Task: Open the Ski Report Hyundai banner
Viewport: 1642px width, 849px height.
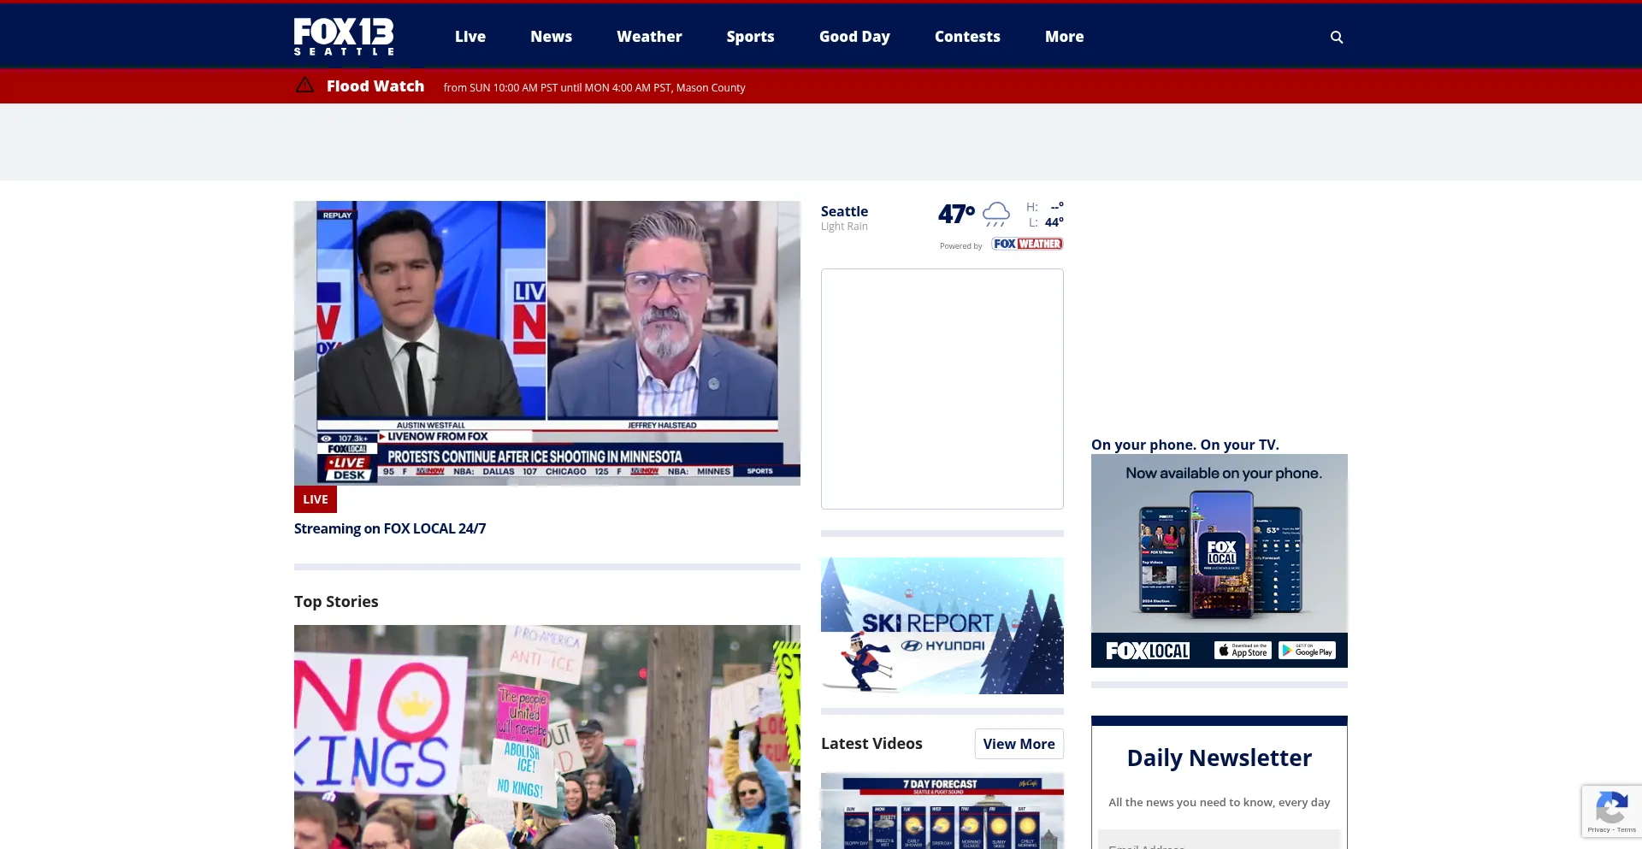Action: coord(942,625)
